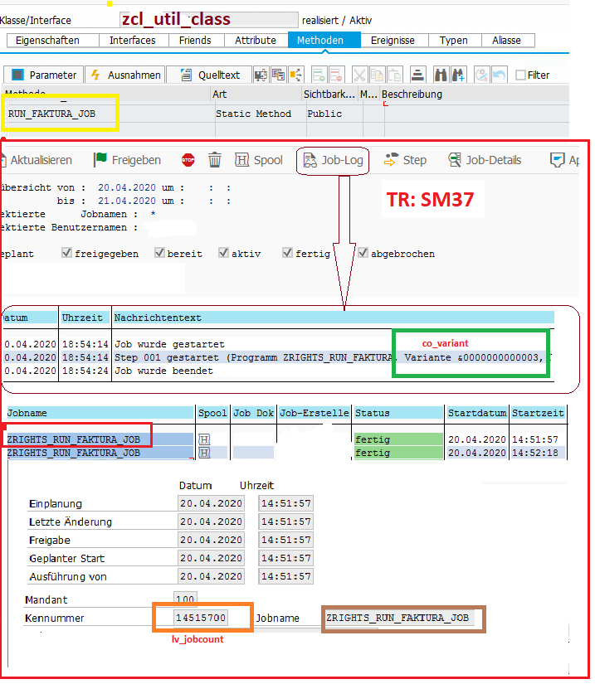Viewport: 595px width, 684px height.
Task: Toggle the fertig status checkbox
Action: tap(287, 253)
